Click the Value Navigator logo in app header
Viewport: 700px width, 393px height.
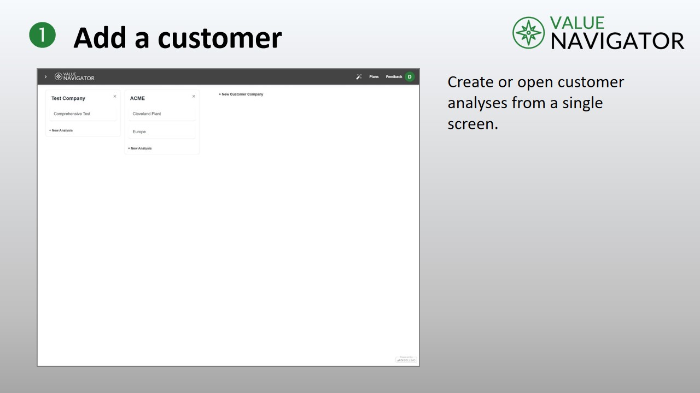(74, 77)
